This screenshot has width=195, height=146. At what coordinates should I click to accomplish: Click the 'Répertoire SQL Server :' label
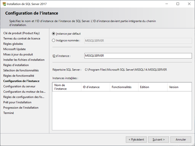[x=67, y=70]
